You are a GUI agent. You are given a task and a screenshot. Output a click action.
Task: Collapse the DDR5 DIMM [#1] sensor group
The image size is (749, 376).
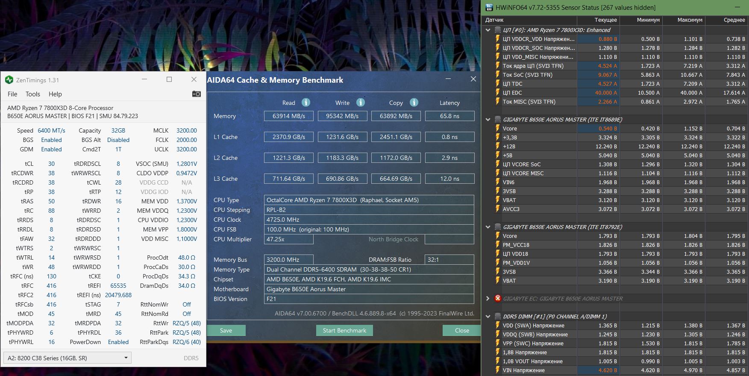(488, 316)
